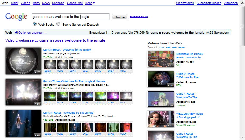Jump to 03:22 frame in concert video
The height and width of the screenshot is (140, 245).
coord(100,96)
